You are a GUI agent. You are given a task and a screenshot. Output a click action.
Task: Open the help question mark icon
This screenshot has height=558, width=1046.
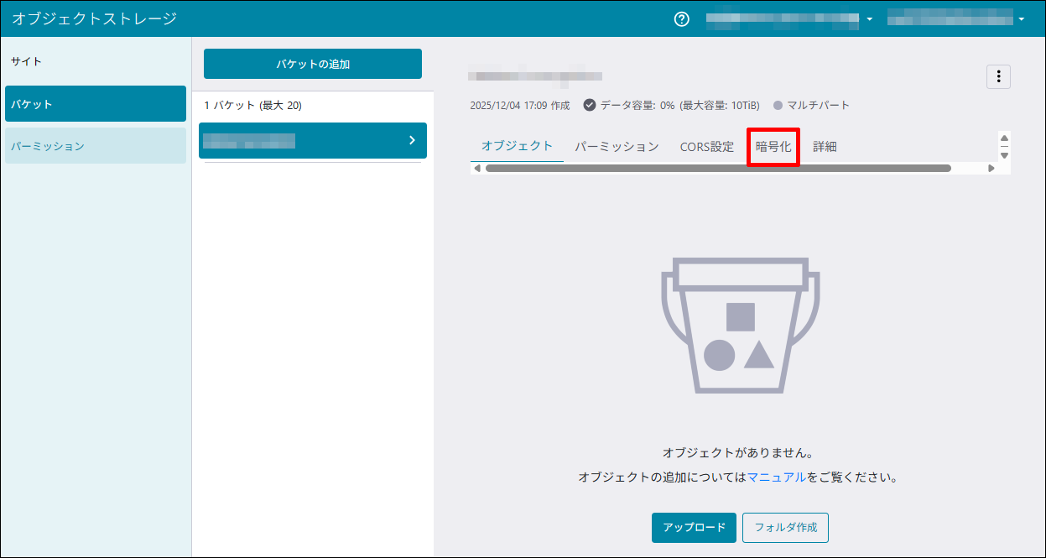(x=682, y=19)
